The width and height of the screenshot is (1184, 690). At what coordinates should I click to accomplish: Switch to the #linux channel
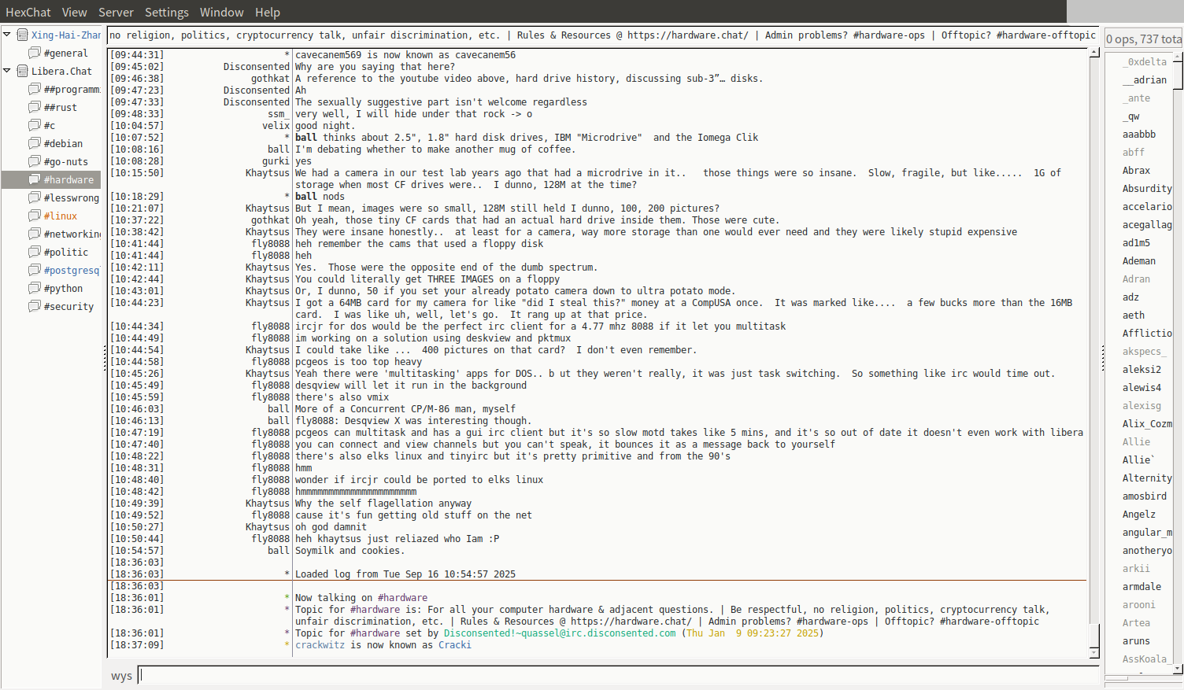click(x=61, y=216)
